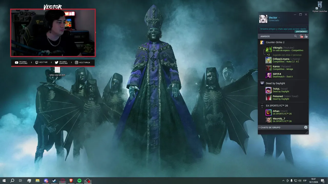Open pending friend invites icon with 200 badge

(301, 36)
